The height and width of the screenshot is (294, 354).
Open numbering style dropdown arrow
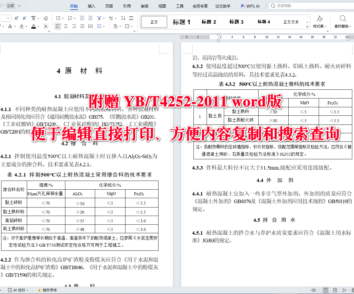click(74, 18)
